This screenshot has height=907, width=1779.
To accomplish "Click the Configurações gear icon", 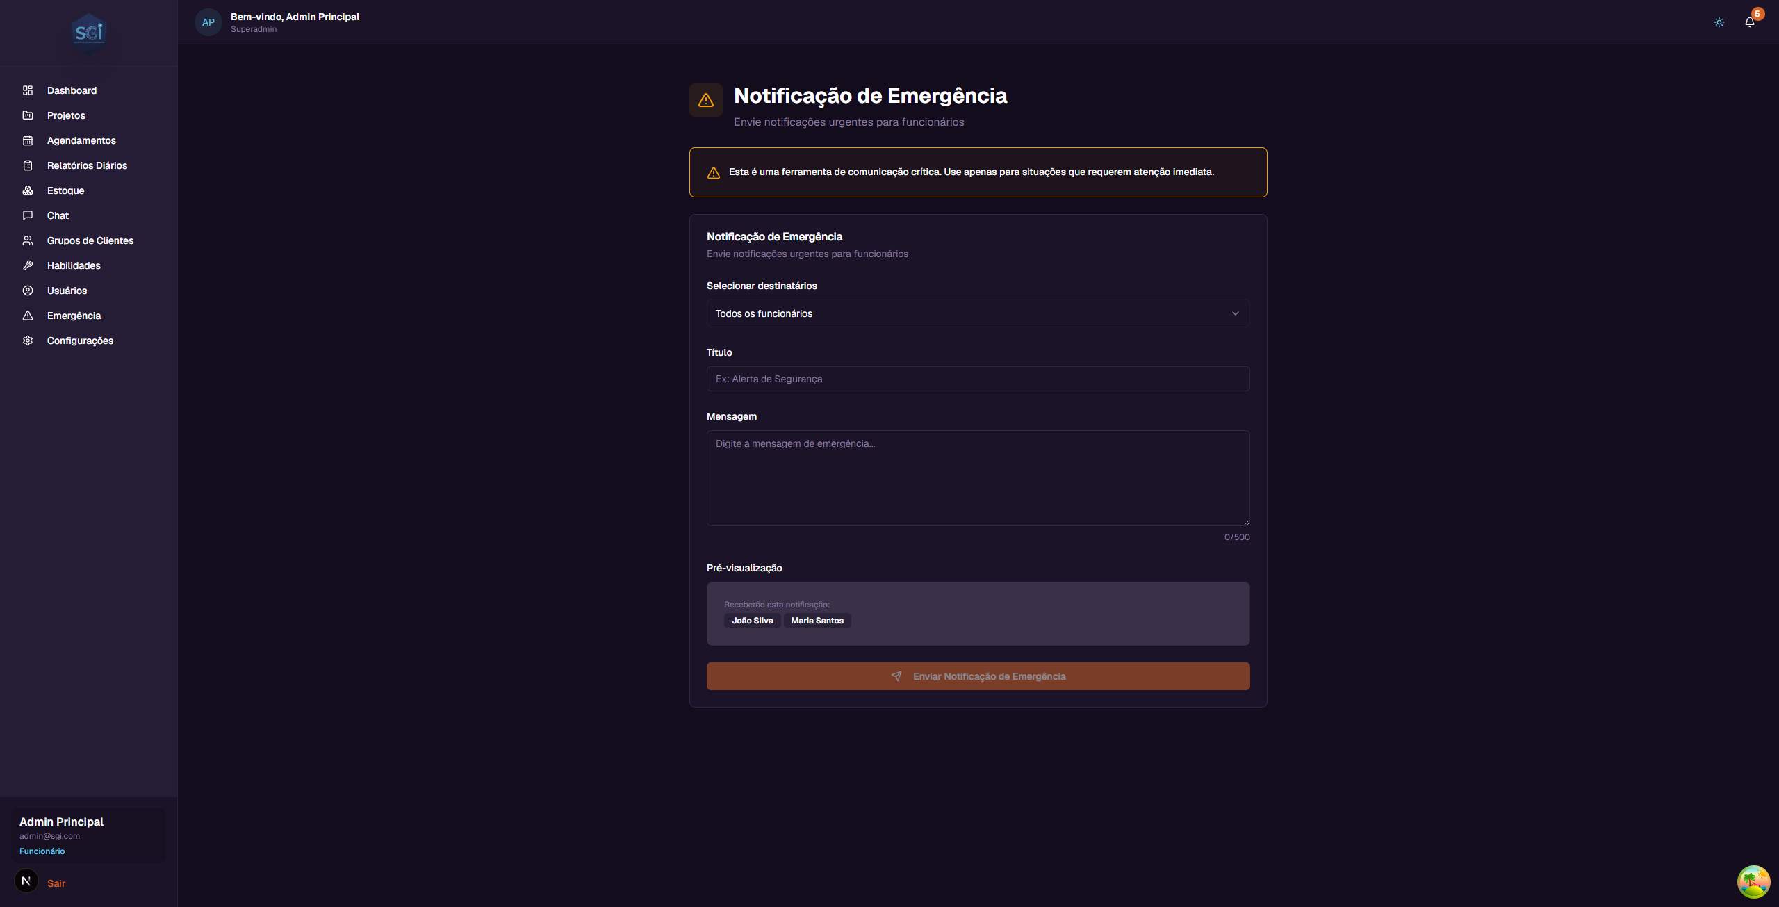I will [28, 341].
